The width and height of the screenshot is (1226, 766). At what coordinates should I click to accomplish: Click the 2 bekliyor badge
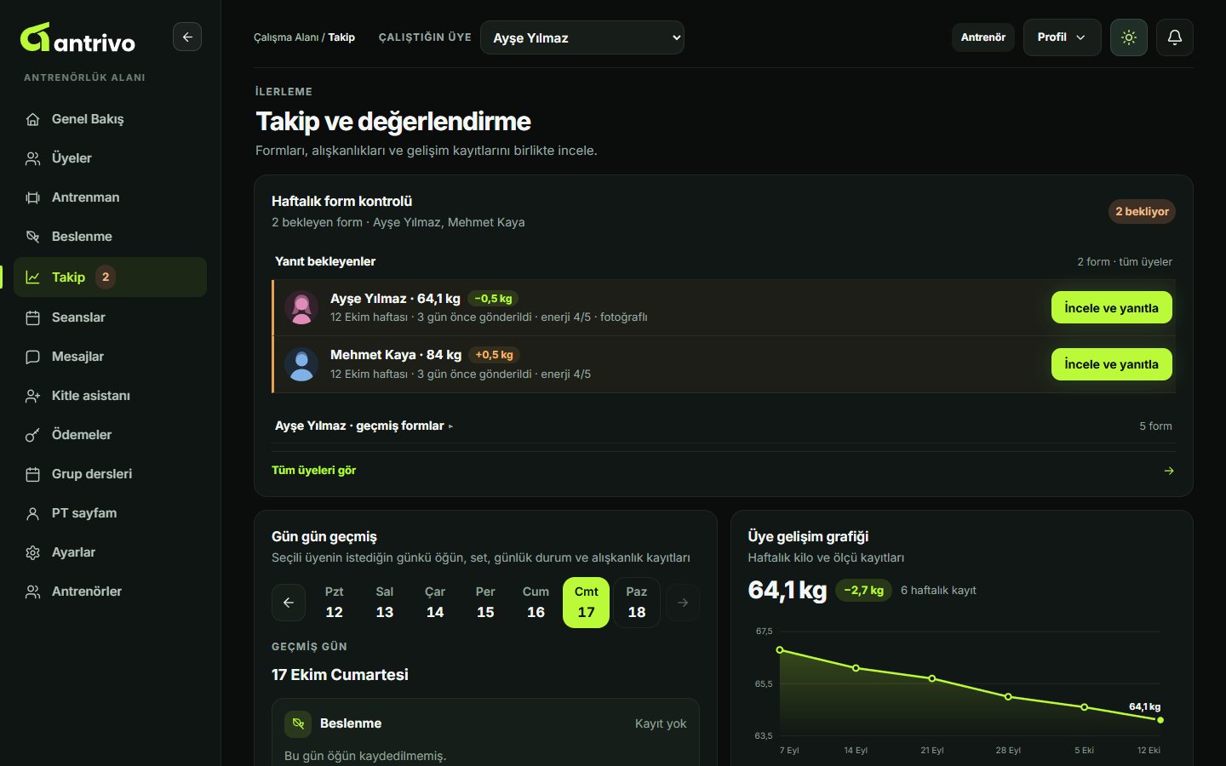coord(1142,211)
